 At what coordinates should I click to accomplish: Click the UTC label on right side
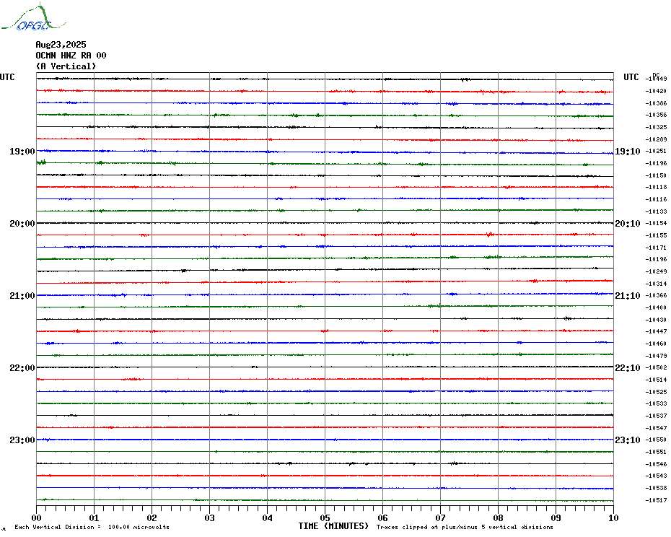631,77
